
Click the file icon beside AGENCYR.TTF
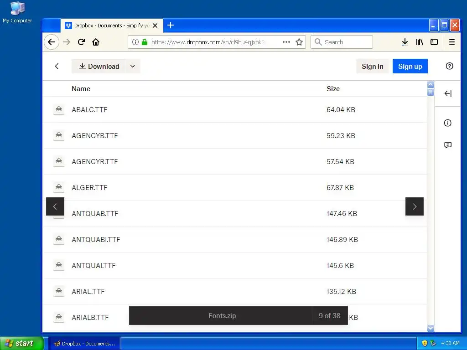[59, 161]
